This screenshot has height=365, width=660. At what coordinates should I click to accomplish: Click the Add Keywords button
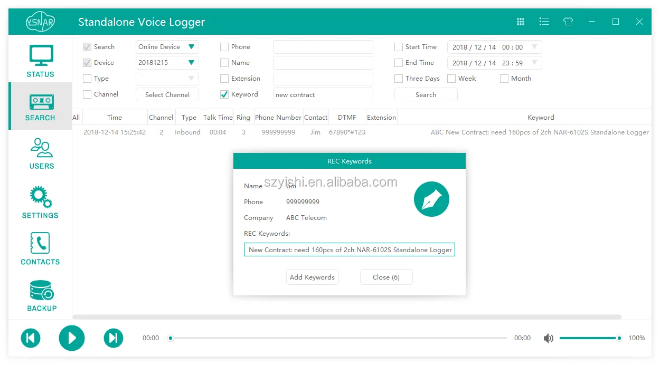(312, 277)
